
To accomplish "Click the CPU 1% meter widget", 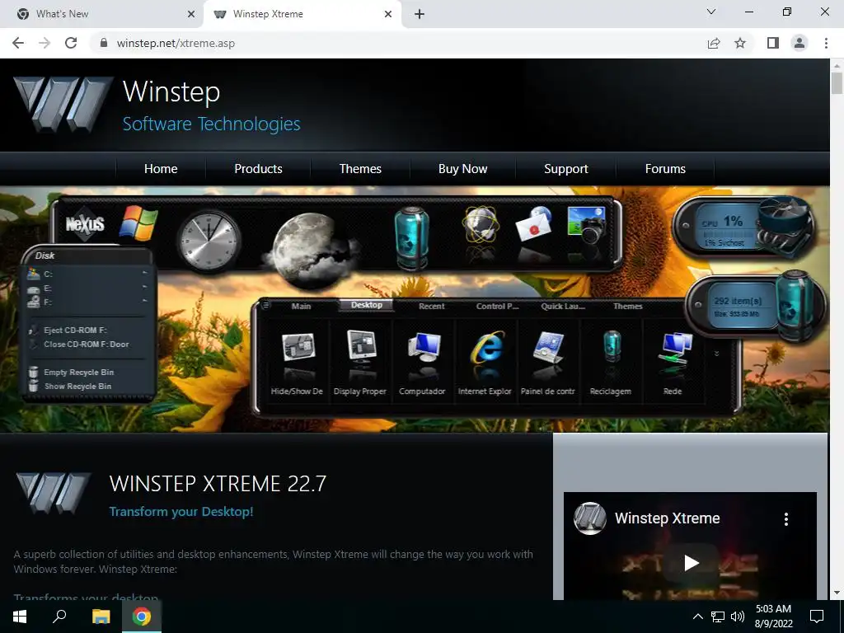I will pyautogui.click(x=745, y=227).
